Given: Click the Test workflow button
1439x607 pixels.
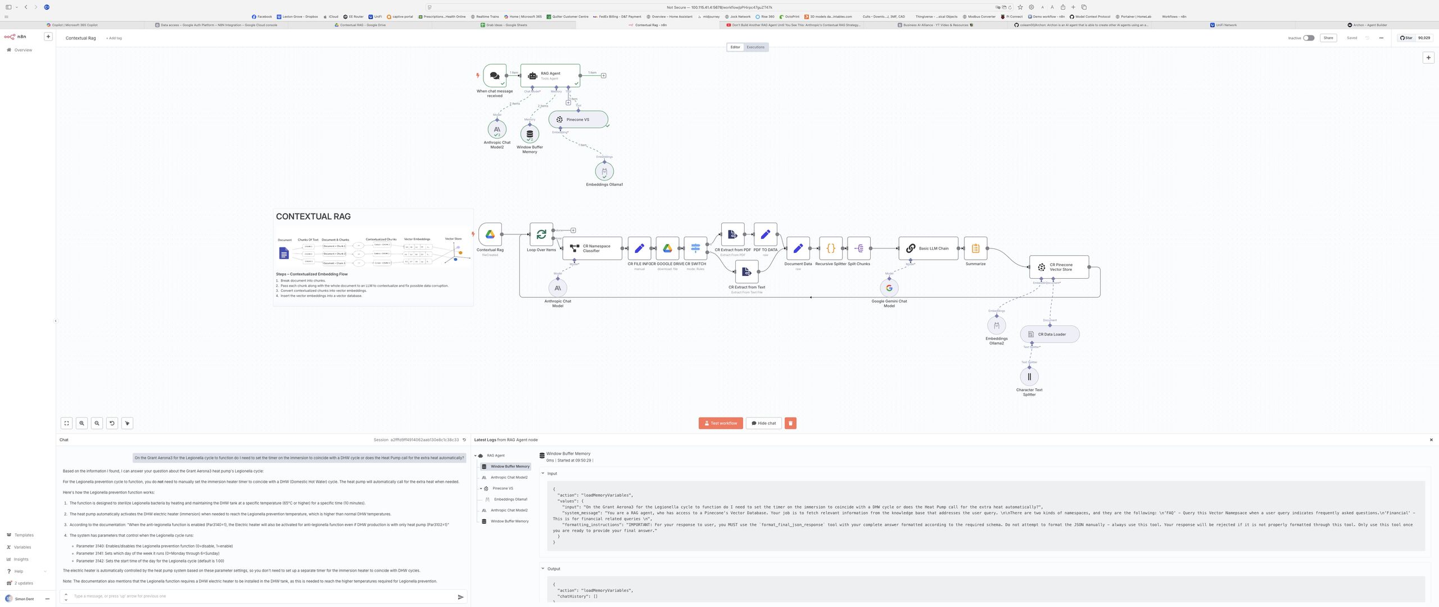Looking at the screenshot, I should click(721, 423).
